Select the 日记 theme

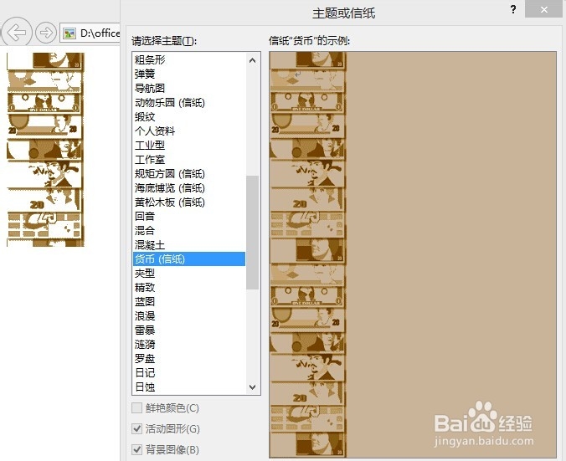(189, 372)
